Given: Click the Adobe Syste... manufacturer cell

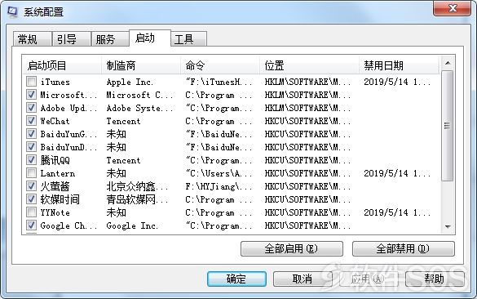Looking at the screenshot, I should click(139, 108).
